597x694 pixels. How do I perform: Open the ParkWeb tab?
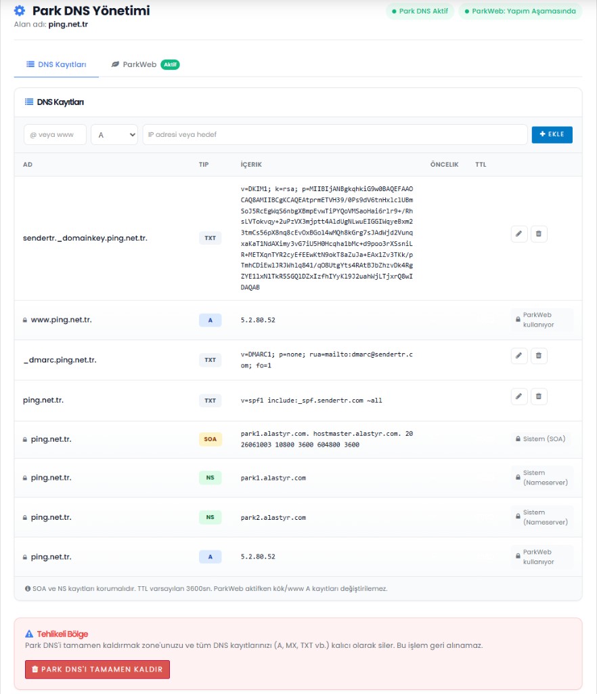145,64
